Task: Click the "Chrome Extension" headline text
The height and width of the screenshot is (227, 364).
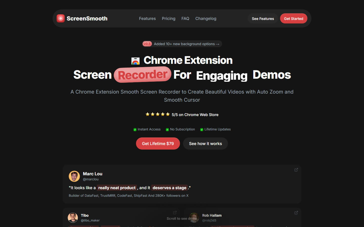Action: [188, 60]
